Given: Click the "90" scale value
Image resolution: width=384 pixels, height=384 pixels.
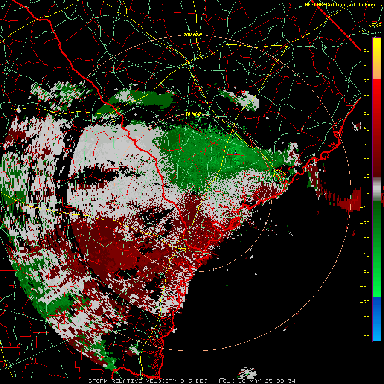Looking at the screenshot, I should (x=367, y=50).
